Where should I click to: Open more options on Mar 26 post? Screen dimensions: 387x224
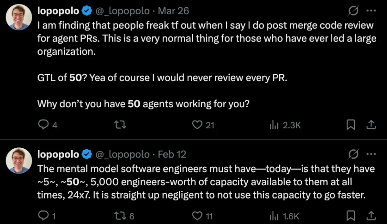(x=371, y=11)
